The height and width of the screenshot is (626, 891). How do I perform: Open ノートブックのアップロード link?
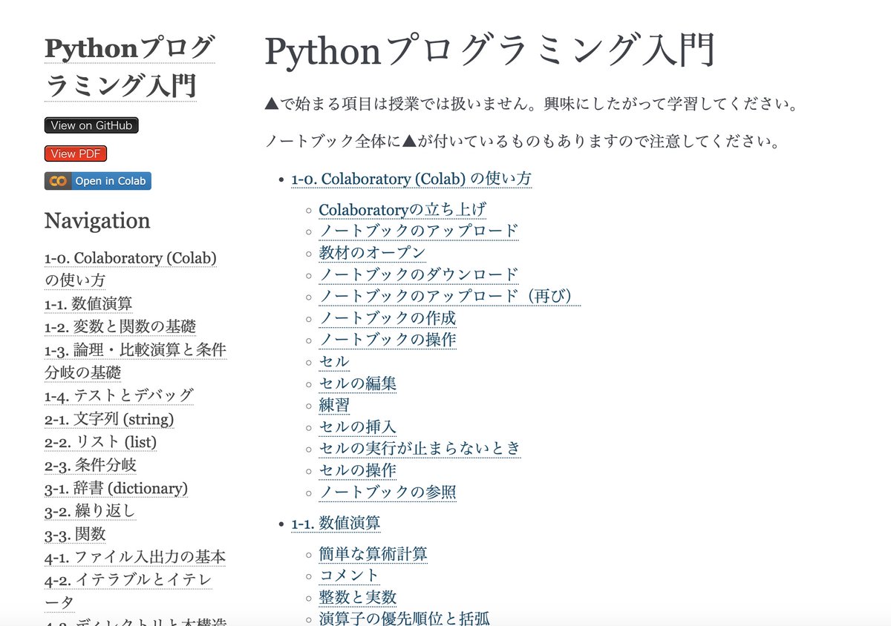click(x=418, y=231)
